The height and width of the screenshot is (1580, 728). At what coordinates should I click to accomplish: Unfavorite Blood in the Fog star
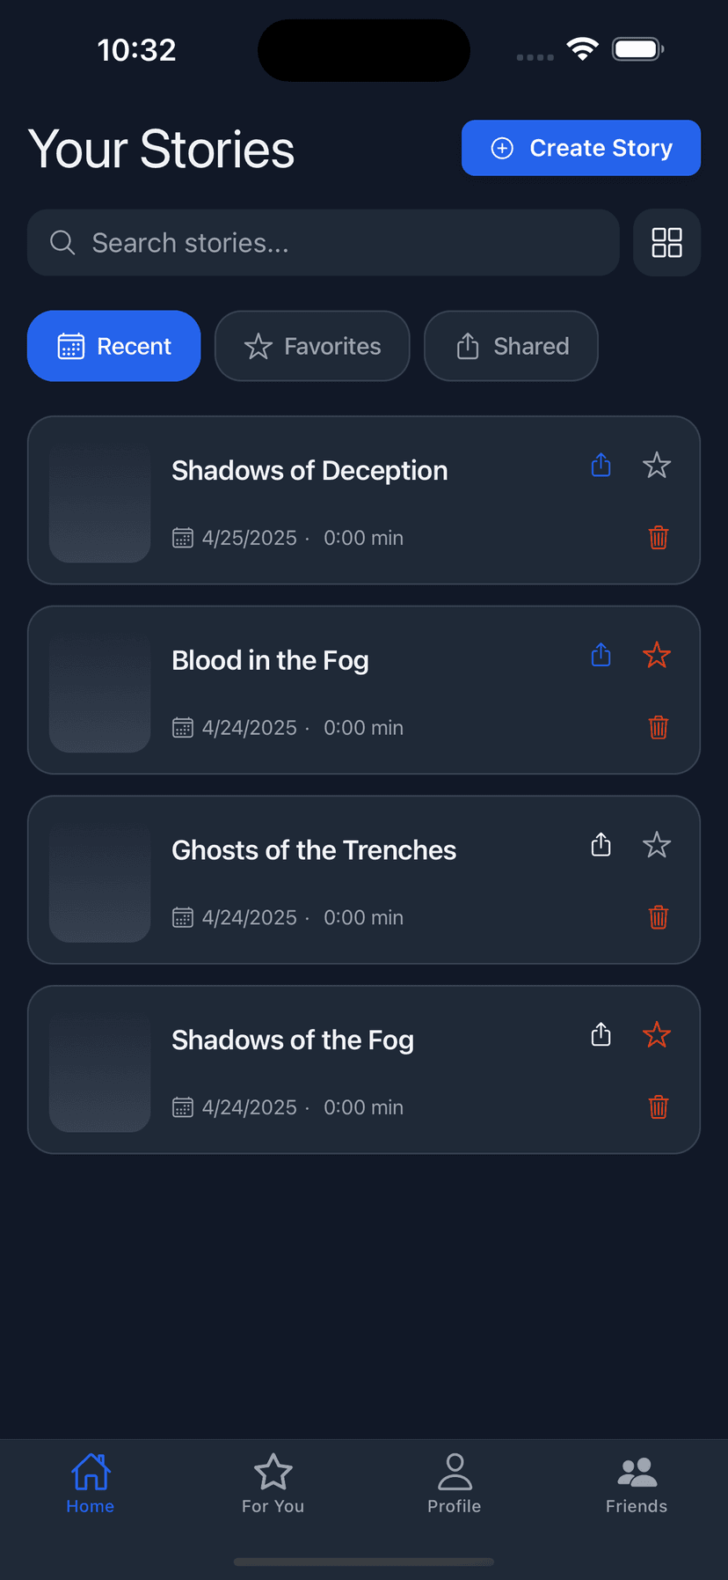point(657,655)
